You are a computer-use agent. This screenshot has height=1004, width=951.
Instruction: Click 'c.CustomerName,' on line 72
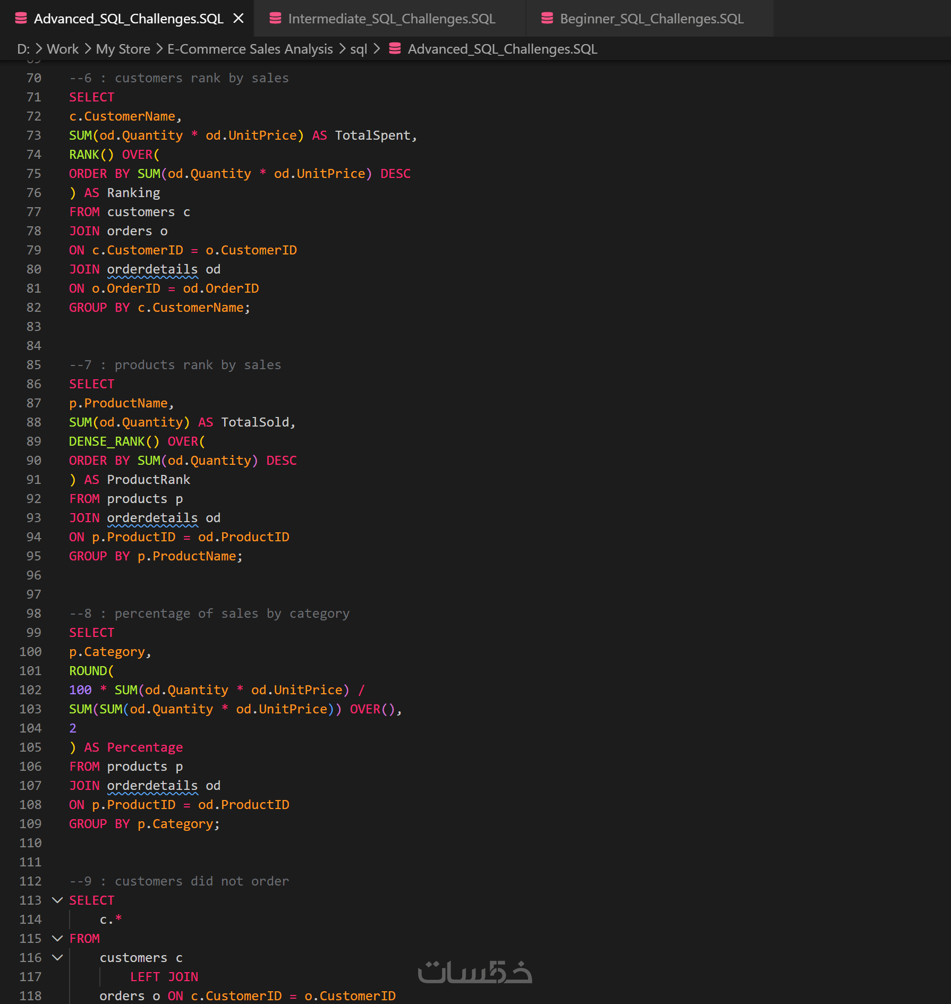pos(126,116)
